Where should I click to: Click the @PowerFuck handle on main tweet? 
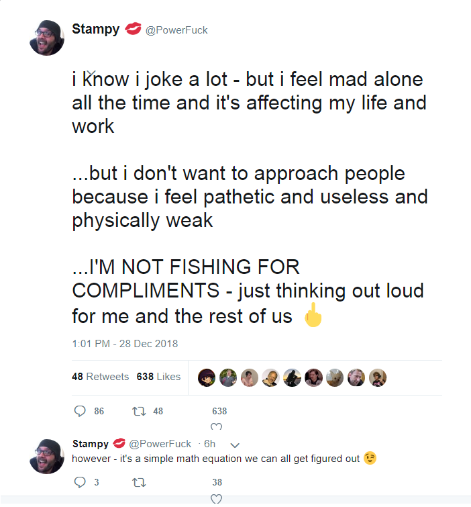pos(176,30)
